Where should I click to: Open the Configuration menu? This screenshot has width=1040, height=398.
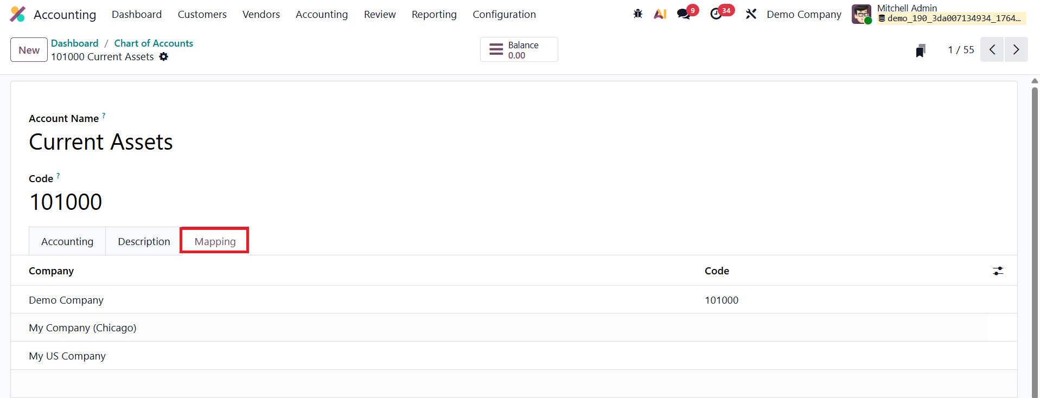point(504,15)
